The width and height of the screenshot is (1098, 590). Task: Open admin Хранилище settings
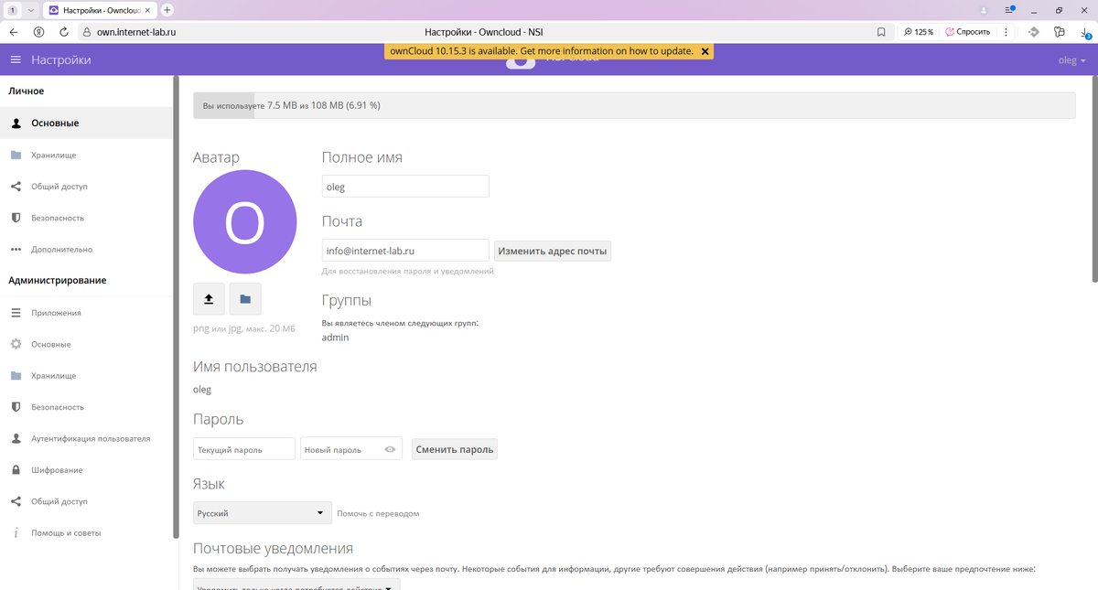click(x=86, y=375)
